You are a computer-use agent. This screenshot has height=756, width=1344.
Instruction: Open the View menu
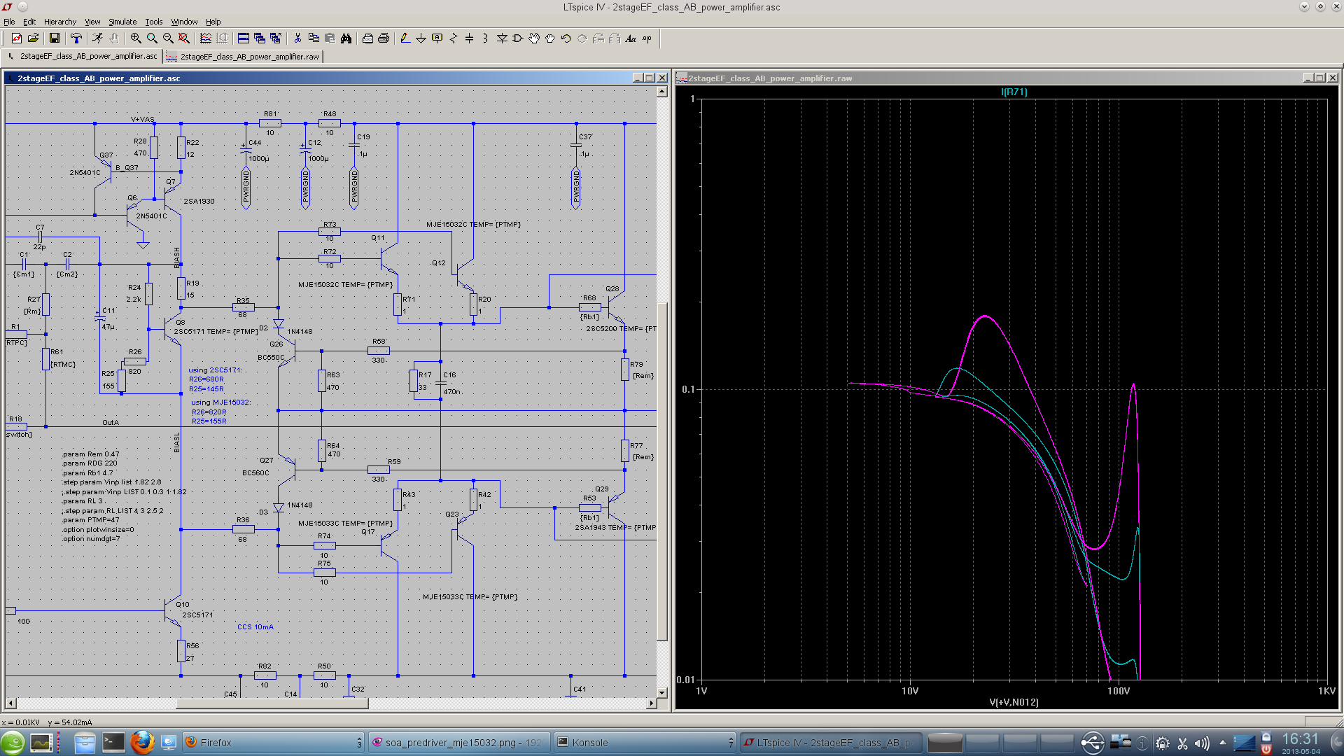92,22
